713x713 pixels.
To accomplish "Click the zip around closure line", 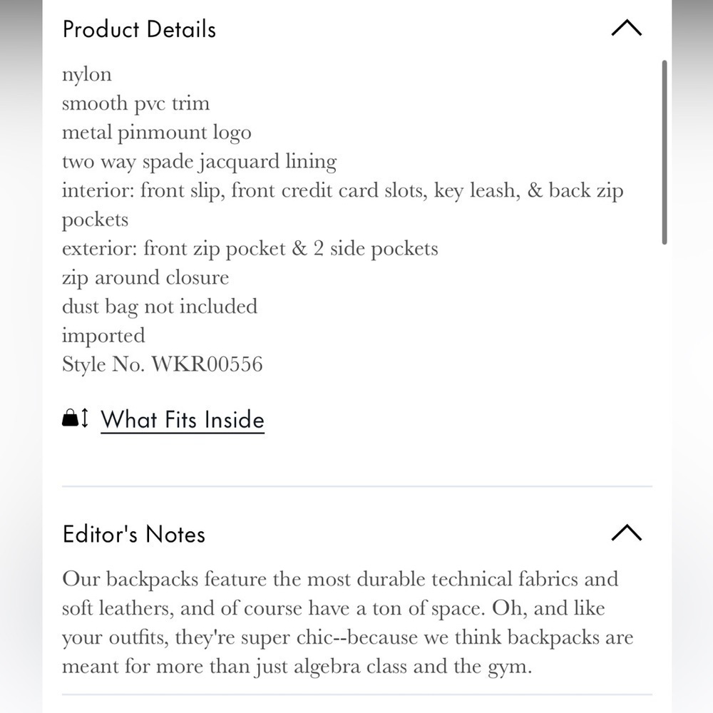I will 145,278.
